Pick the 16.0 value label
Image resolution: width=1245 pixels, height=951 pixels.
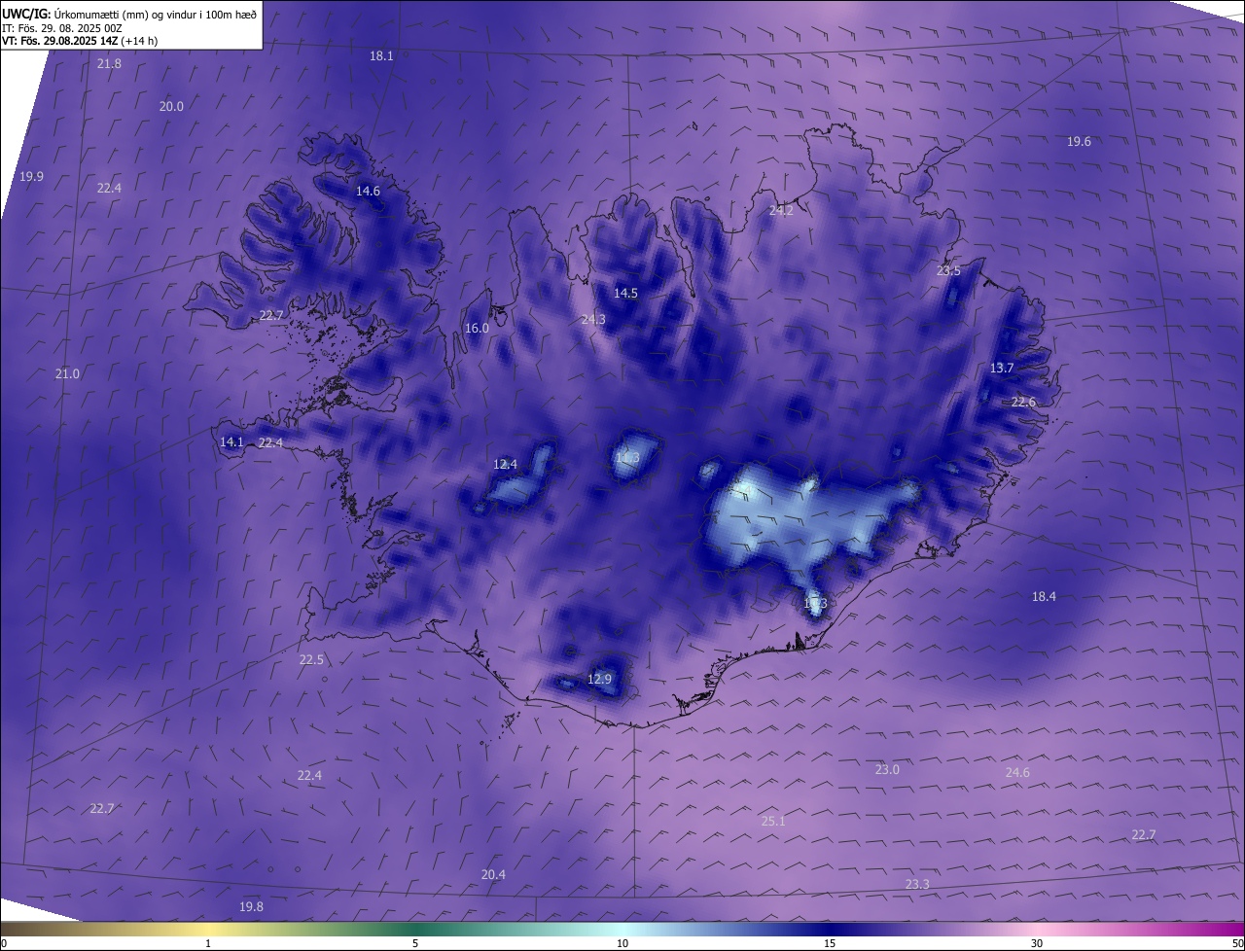[x=477, y=328]
